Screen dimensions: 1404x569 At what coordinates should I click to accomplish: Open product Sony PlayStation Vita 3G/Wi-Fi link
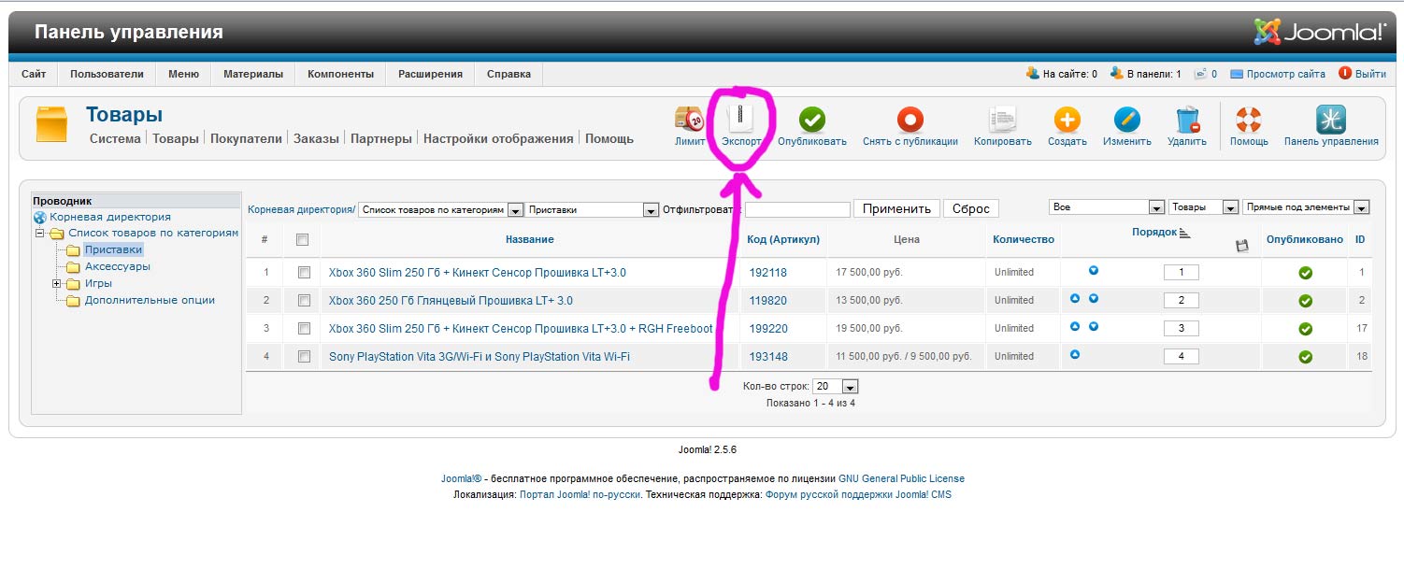click(480, 356)
